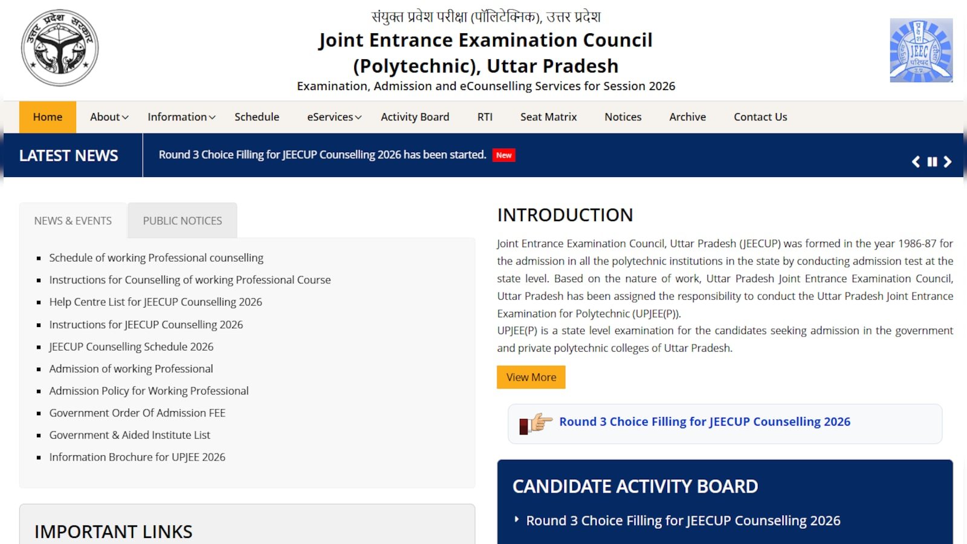Open Instructions for Counselling of working Professional Course

pyautogui.click(x=190, y=280)
